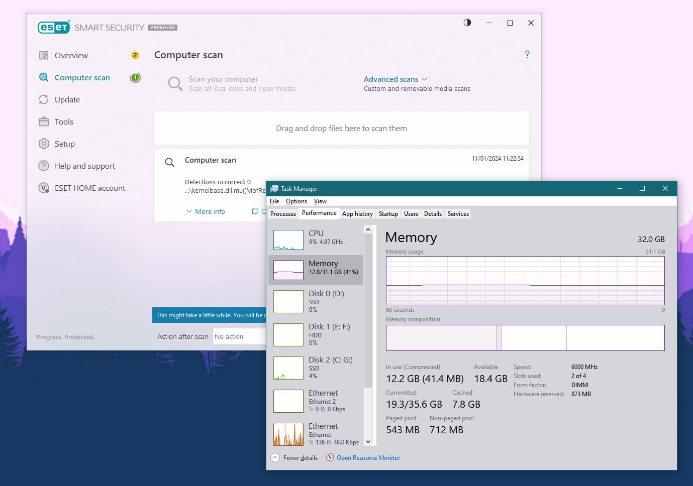This screenshot has height=486, width=693.
Task: Select Disk 2 (C: G:) performance entry
Action: [316, 368]
